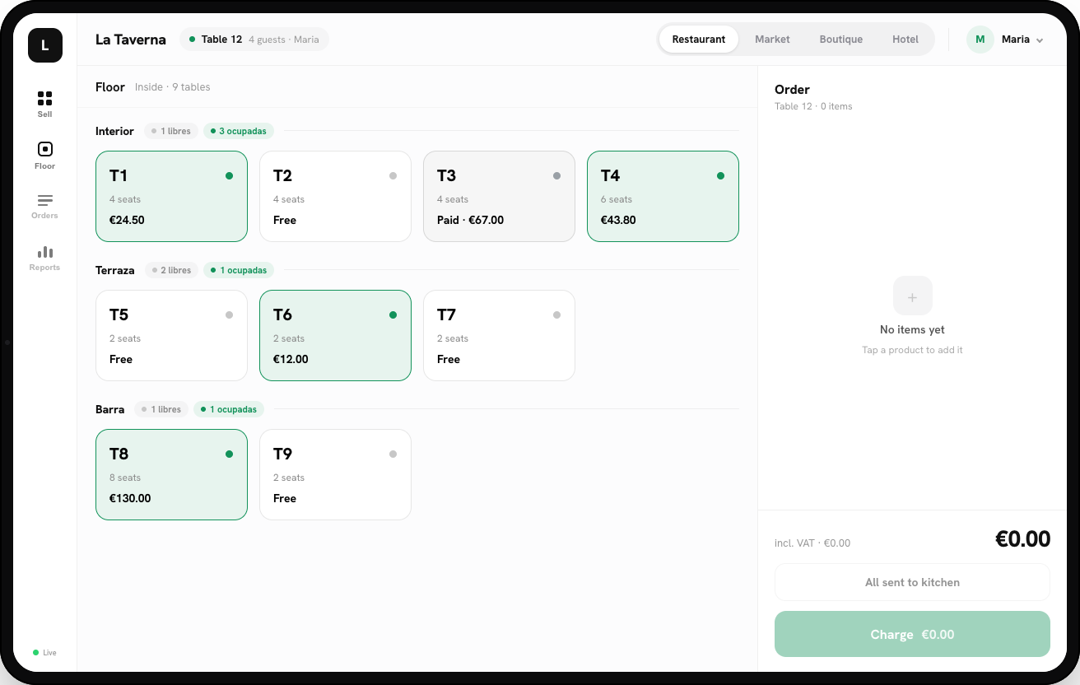This screenshot has height=685, width=1080.
Task: Click the L logo tile
Action: [x=44, y=45]
